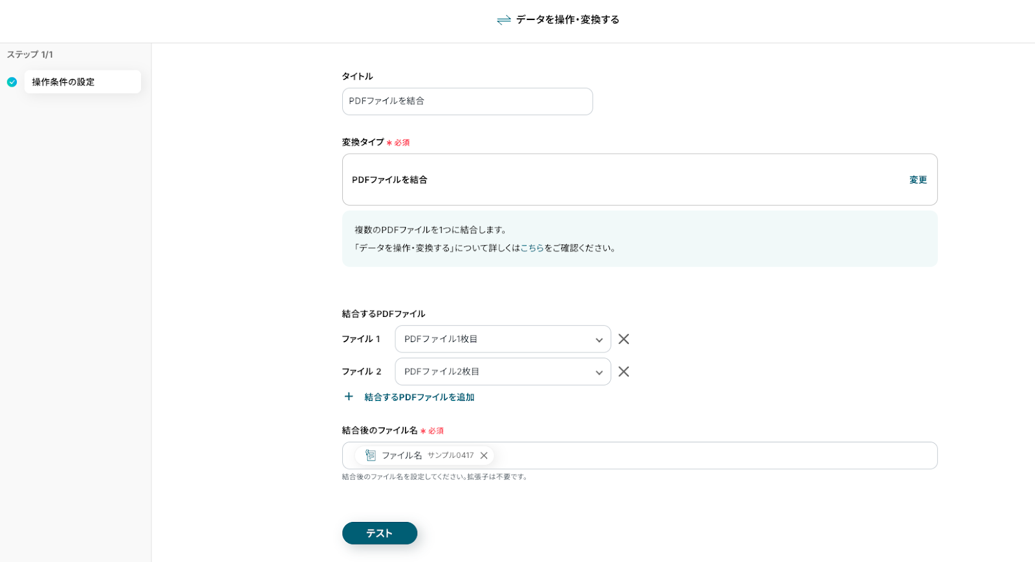Viewport: 1035px width, 562px height.
Task: Click the document icon in ファイル名 chip
Action: [371, 455]
